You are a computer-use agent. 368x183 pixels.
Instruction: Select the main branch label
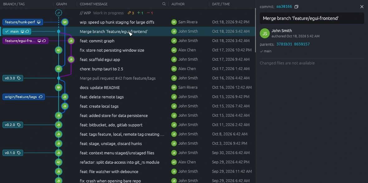[17, 31]
